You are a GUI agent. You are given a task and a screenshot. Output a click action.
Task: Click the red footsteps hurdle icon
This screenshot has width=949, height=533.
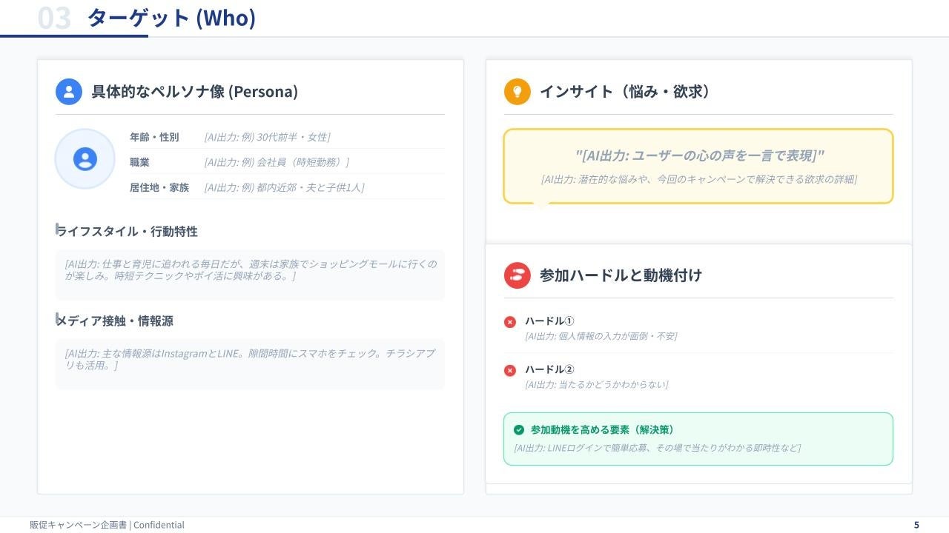click(518, 275)
